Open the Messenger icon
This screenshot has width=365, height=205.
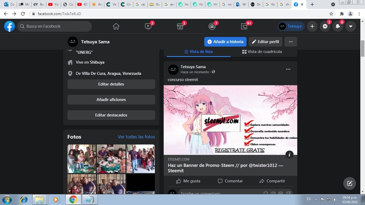tap(325, 26)
